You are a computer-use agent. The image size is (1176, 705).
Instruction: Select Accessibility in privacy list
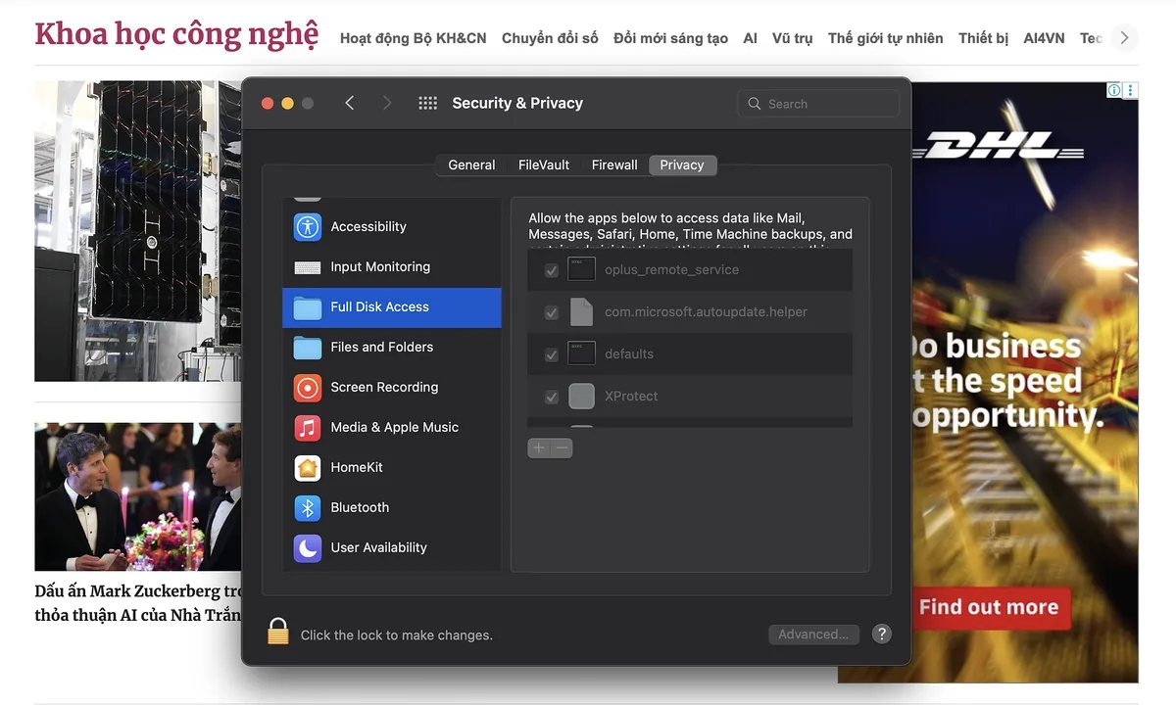click(x=392, y=227)
